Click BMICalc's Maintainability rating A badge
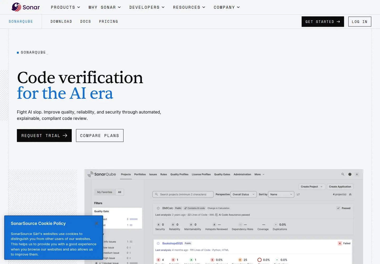 click(191, 225)
